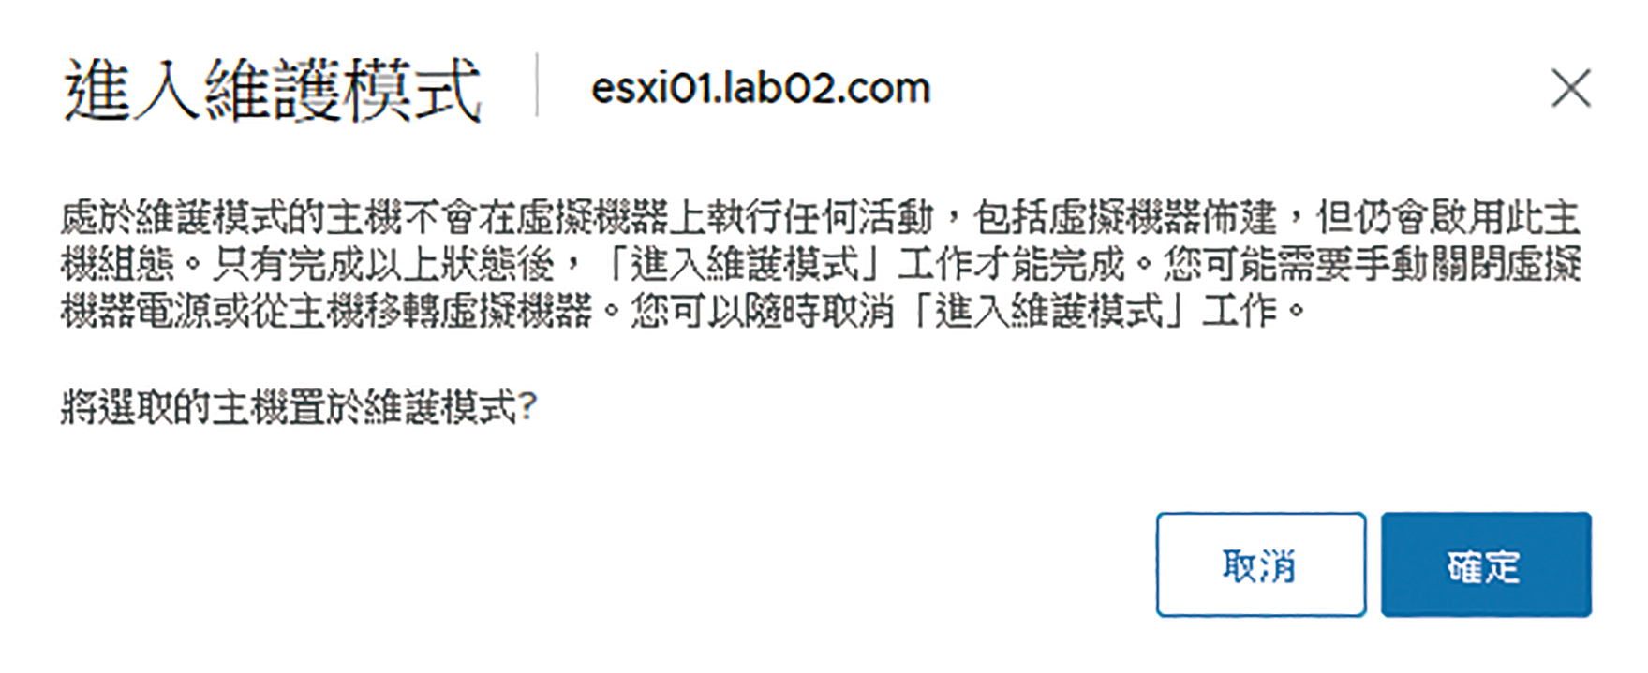
Task: Click the phrase 您可以隨時取消
Action: click(x=763, y=312)
